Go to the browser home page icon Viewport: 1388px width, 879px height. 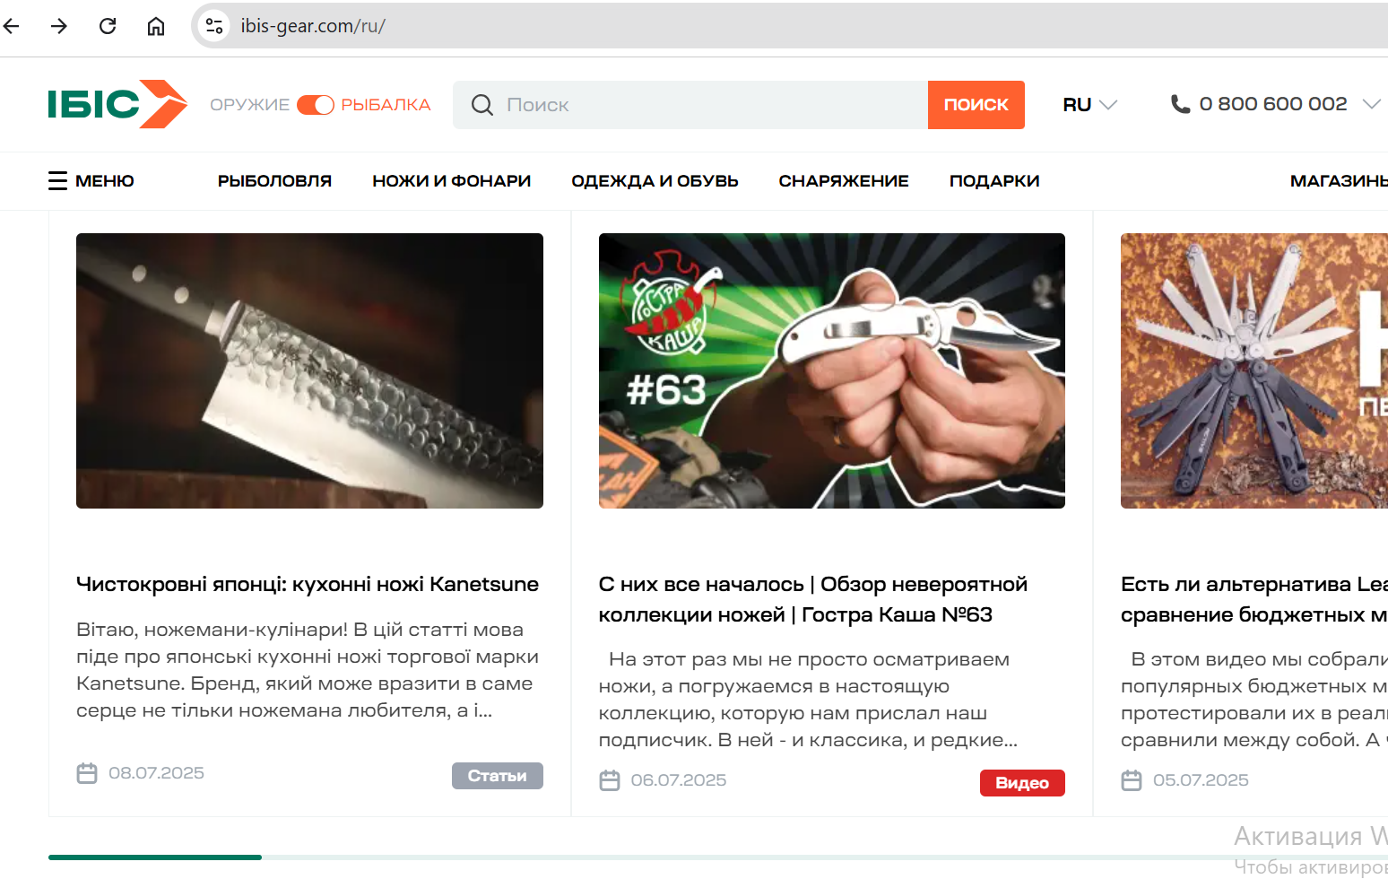(x=156, y=26)
